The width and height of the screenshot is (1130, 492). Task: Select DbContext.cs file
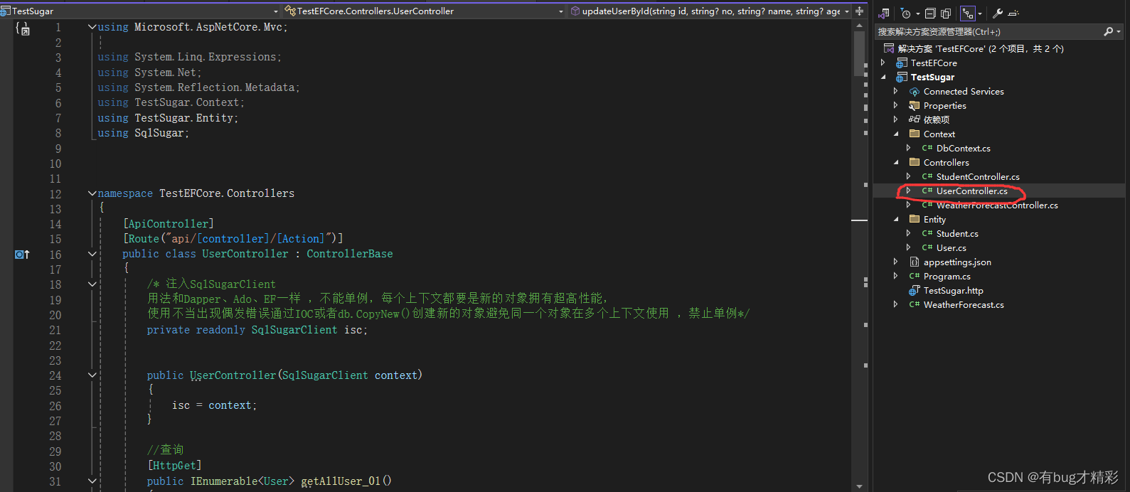point(963,148)
